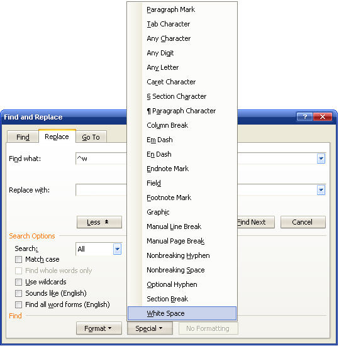Screen dimensions: 339x346
Task: Choose Footnote Mark menu entry
Action: 182,198
